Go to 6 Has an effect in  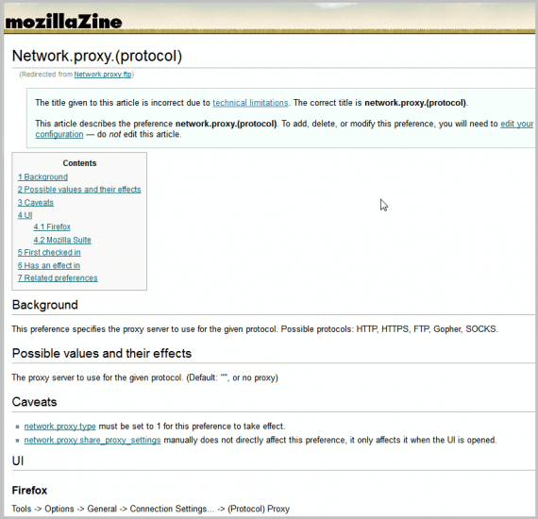click(49, 265)
